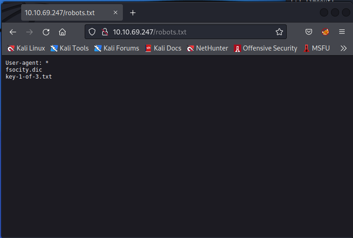Open the Kali Forums bookmark

coord(116,48)
